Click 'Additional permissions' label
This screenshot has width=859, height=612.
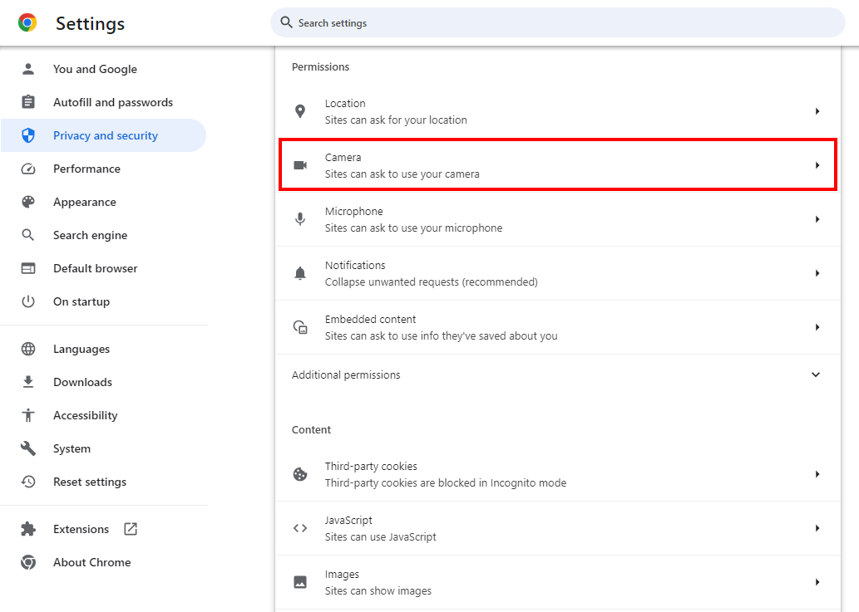tap(346, 375)
